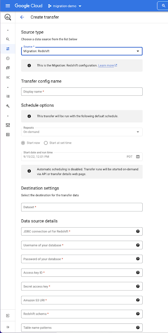The width and height of the screenshot is (168, 333).
Task: Click the Start date and run time field
Action: (82, 157)
